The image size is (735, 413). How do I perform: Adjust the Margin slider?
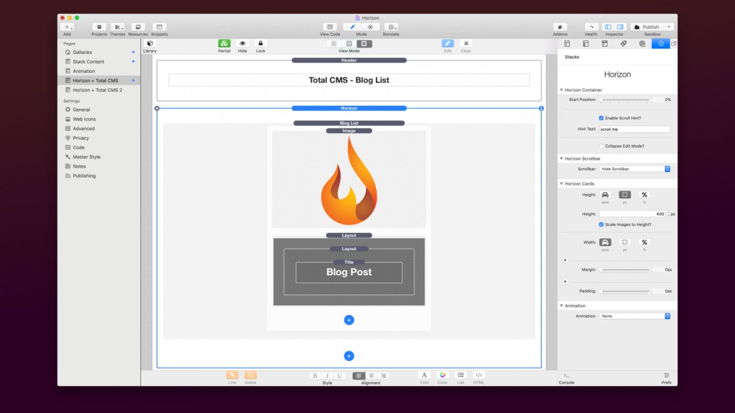click(x=624, y=270)
